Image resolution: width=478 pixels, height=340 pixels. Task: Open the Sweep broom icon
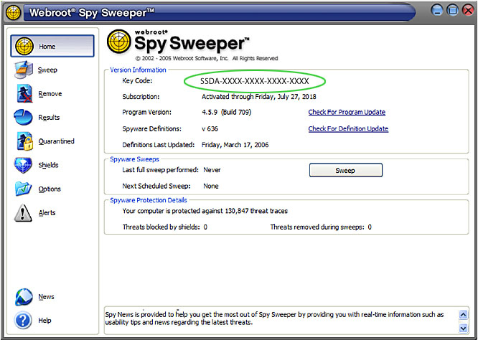23,70
